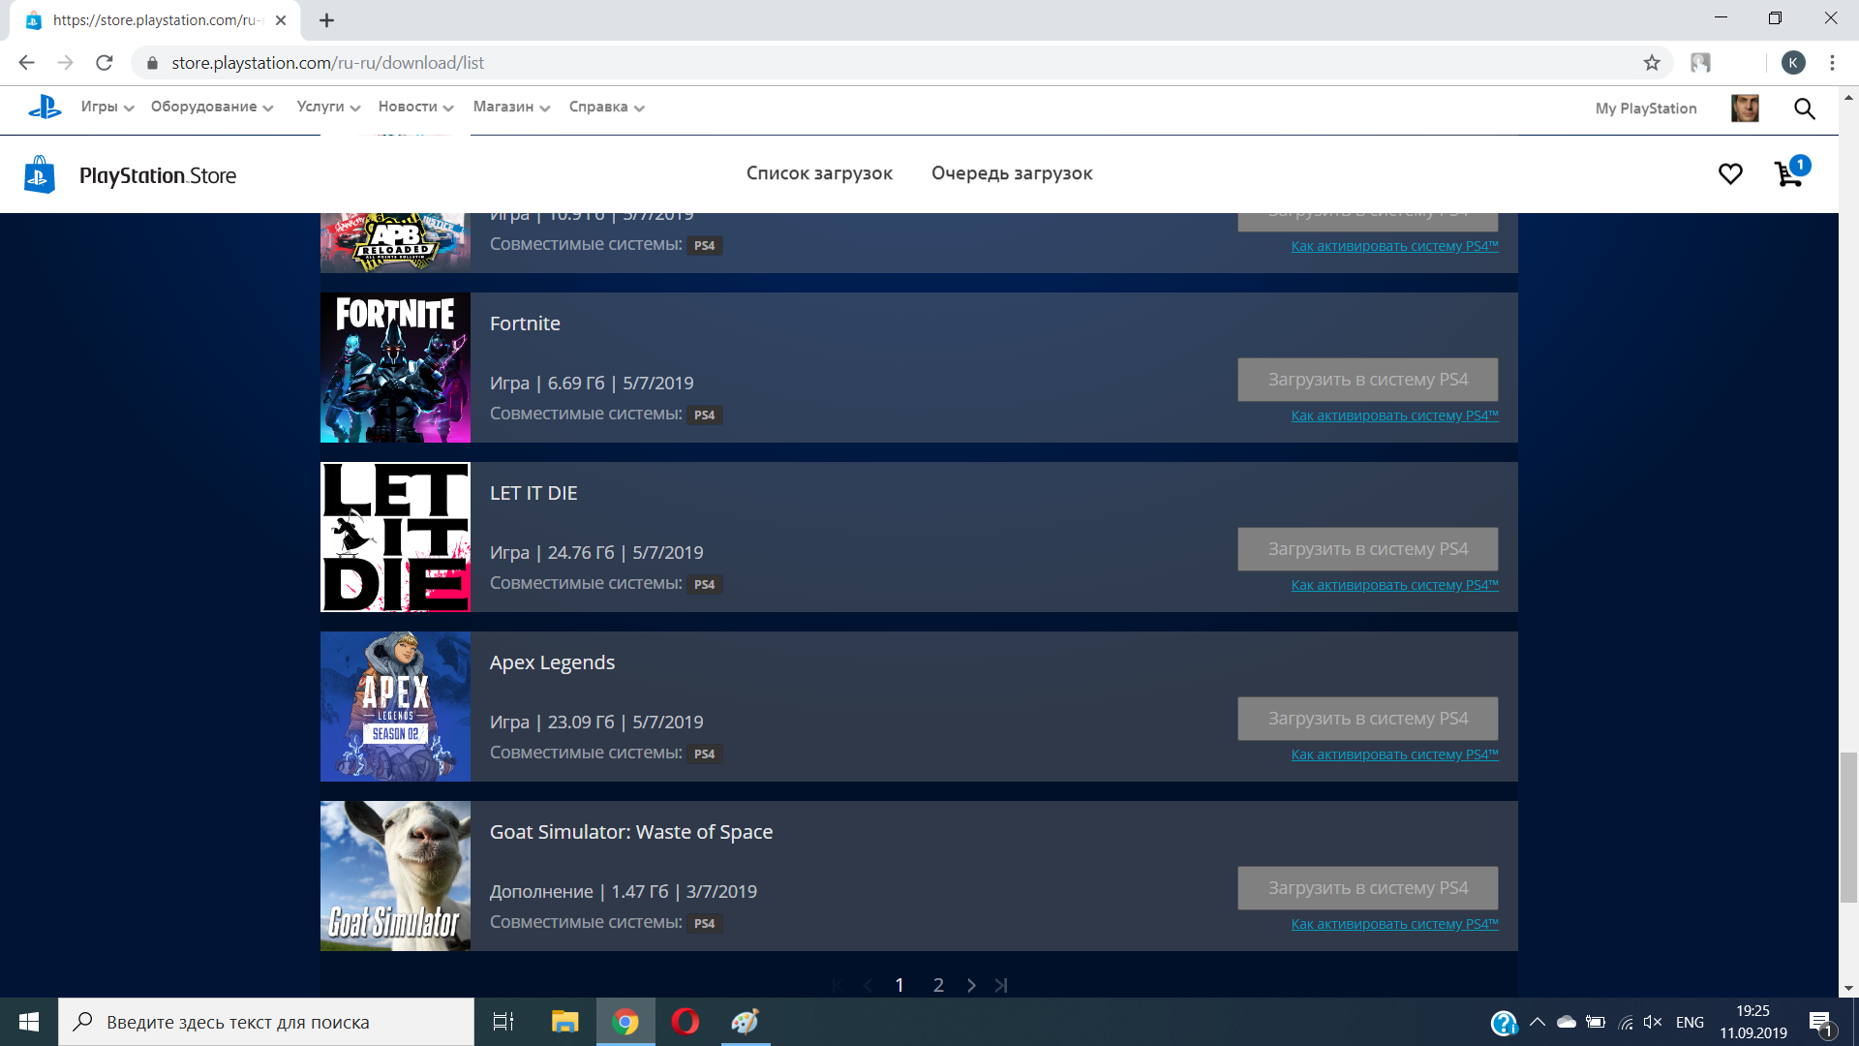
Task: Open the notification center icon
Action: point(1821,1023)
